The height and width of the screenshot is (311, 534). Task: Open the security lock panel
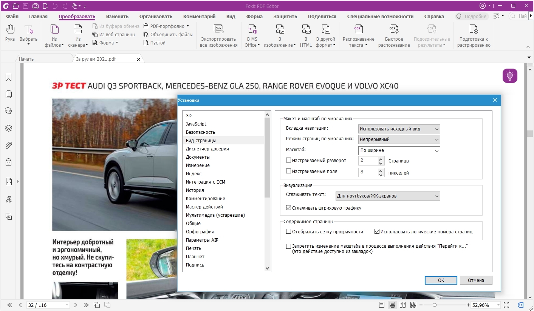pos(8,162)
